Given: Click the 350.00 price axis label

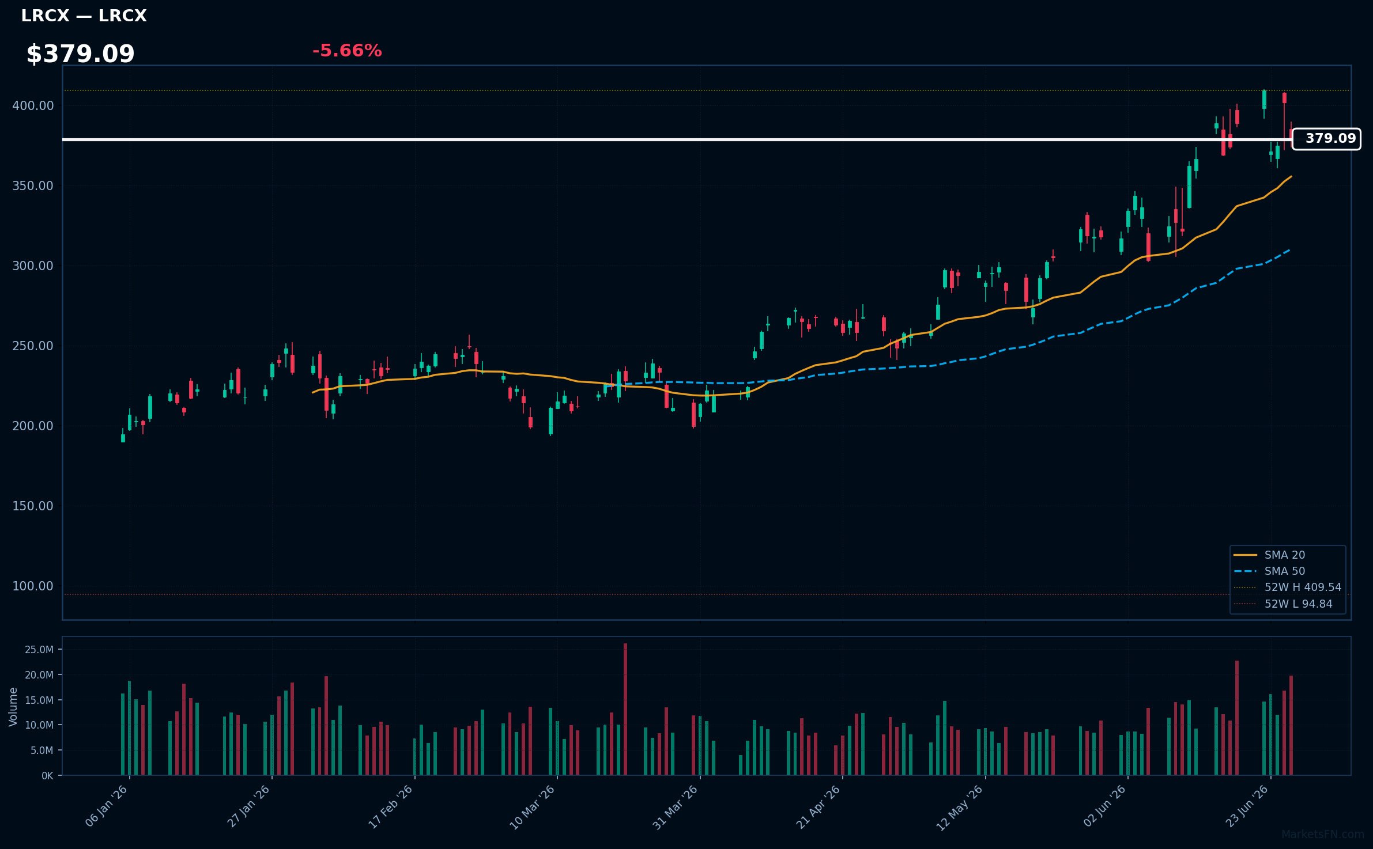Looking at the screenshot, I should 33,186.
